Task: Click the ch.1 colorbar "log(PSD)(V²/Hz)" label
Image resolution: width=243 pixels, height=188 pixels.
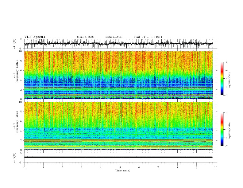Action: pyautogui.click(x=229, y=80)
